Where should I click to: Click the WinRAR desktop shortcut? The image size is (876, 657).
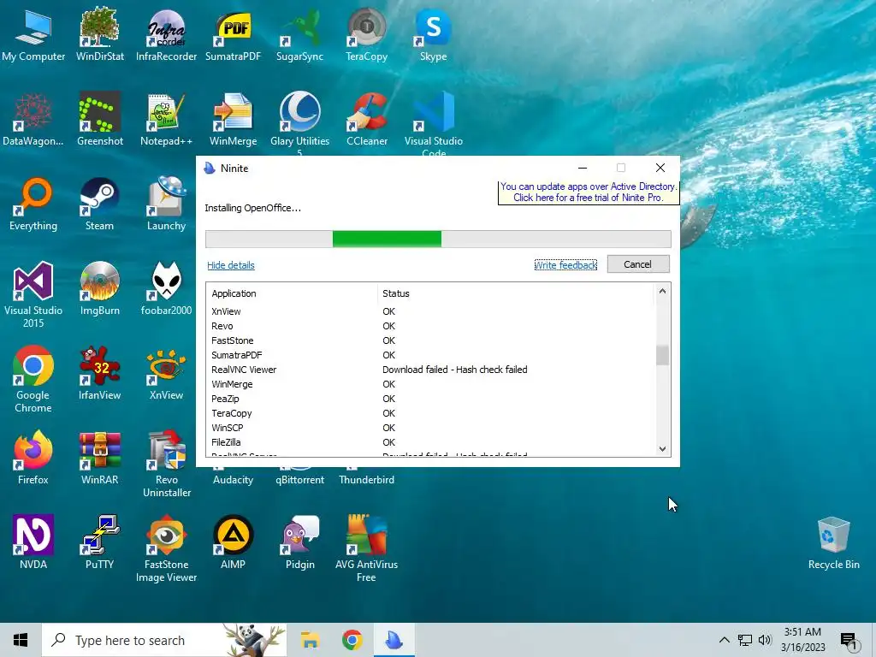coord(99,459)
